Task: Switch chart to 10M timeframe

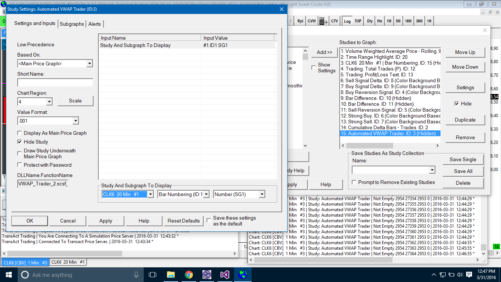Action: (x=408, y=21)
